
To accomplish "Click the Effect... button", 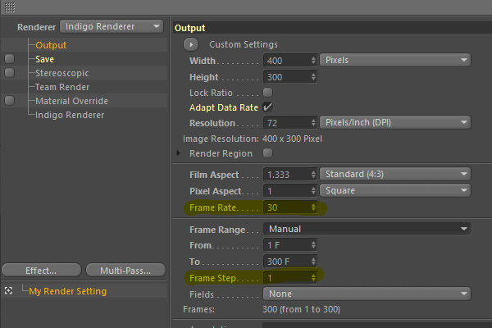I will (x=41, y=270).
